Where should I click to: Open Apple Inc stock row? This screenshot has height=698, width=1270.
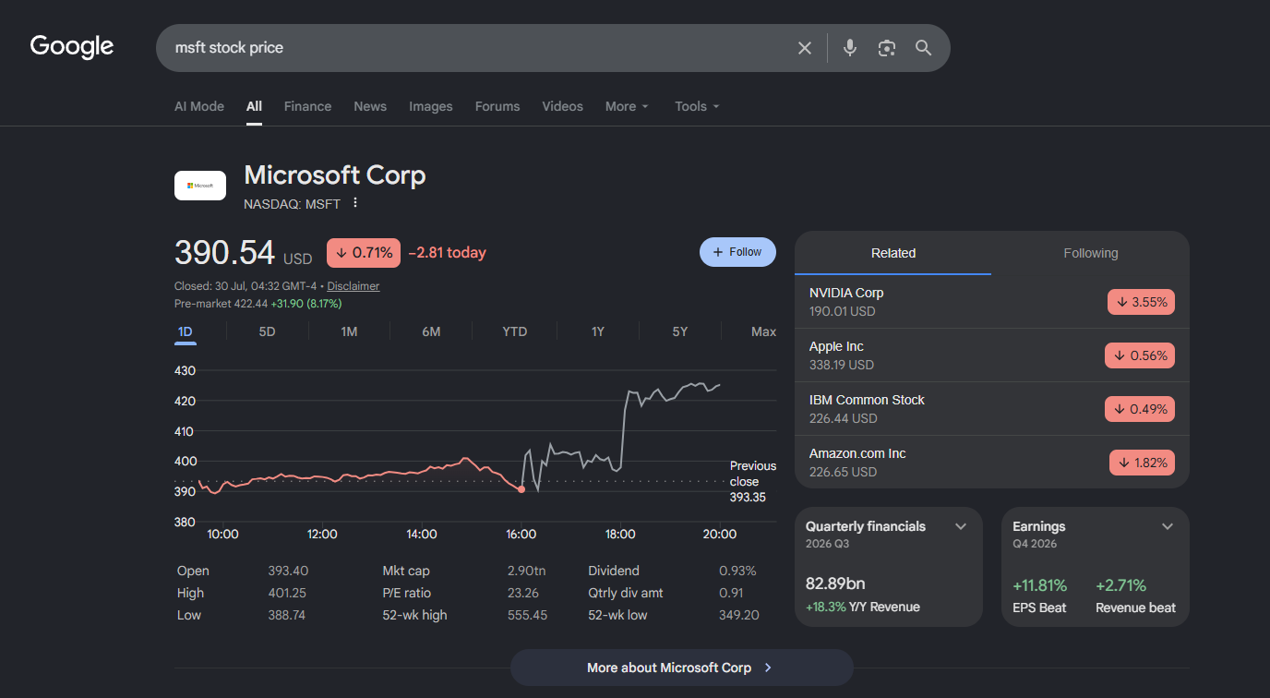pyautogui.click(x=992, y=355)
